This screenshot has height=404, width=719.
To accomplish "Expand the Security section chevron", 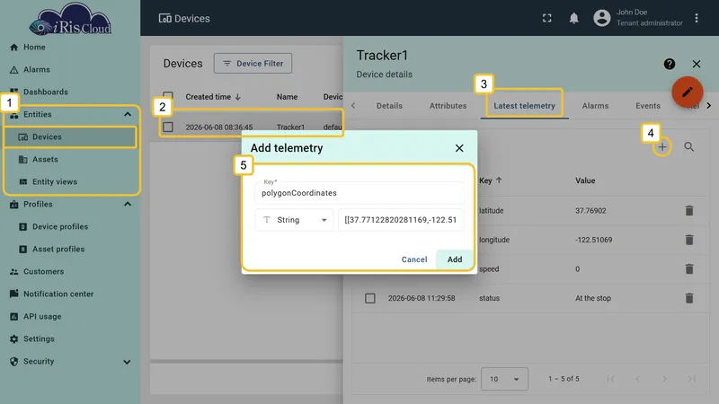I will [x=127, y=362].
